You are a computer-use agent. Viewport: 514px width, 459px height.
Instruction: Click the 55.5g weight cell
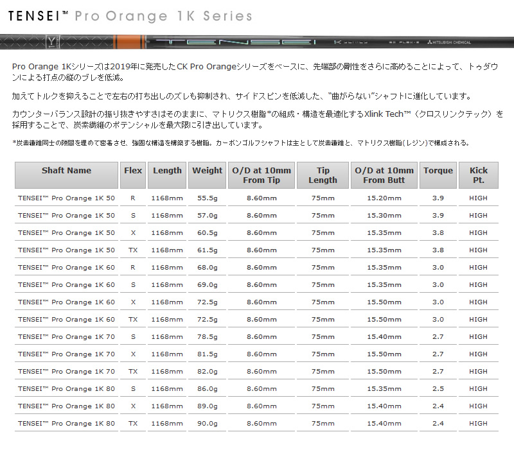(207, 198)
